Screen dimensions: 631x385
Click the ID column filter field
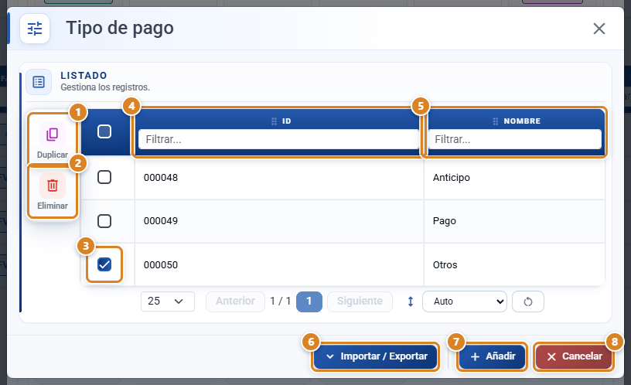coord(278,139)
